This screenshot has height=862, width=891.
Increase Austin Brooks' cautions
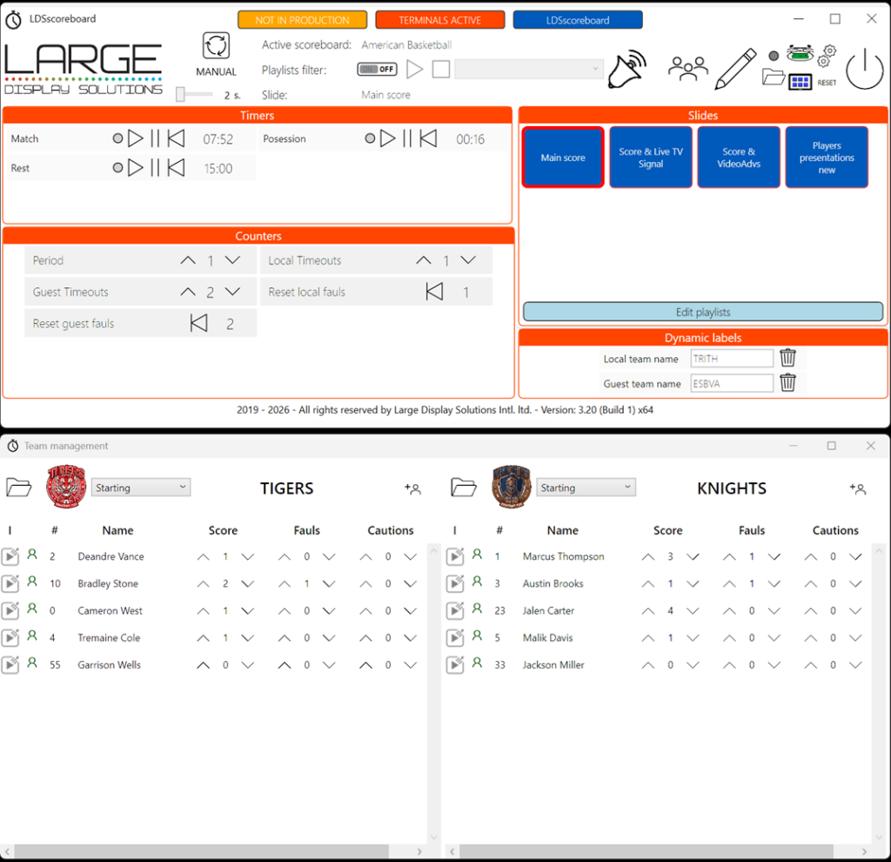tap(811, 584)
